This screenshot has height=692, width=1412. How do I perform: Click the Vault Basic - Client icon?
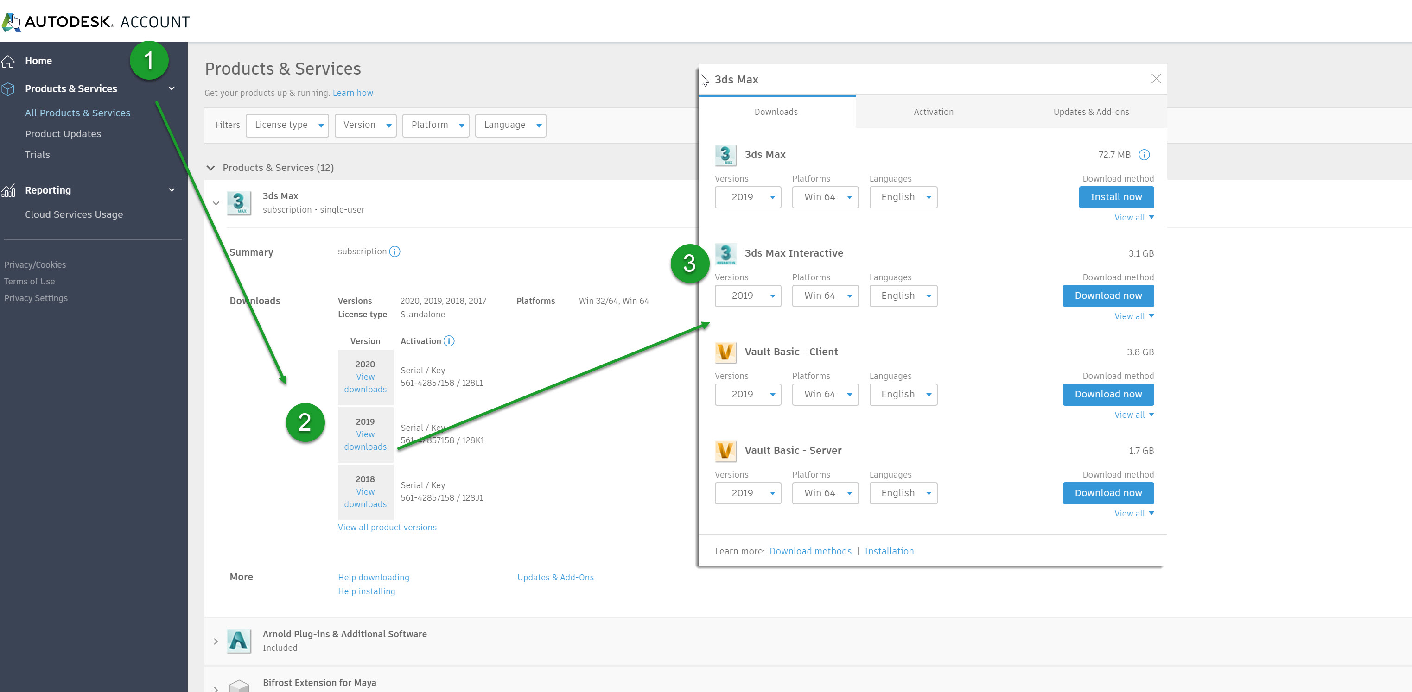point(725,352)
